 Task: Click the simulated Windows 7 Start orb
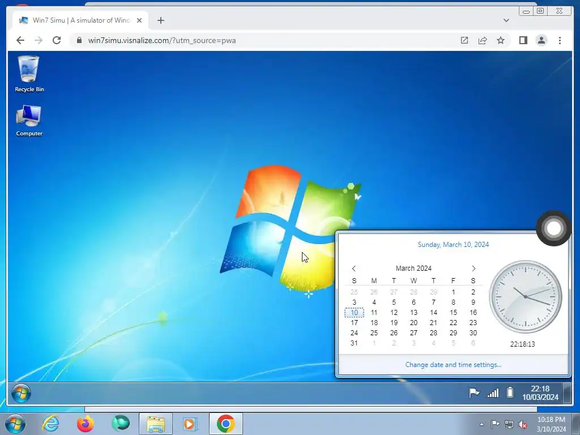21,393
